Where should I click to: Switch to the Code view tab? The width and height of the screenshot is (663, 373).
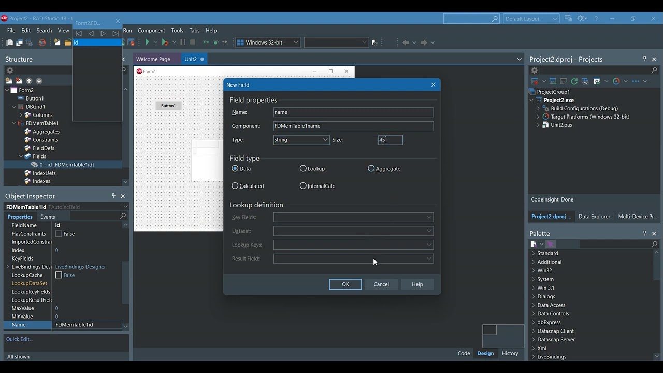pos(464,353)
